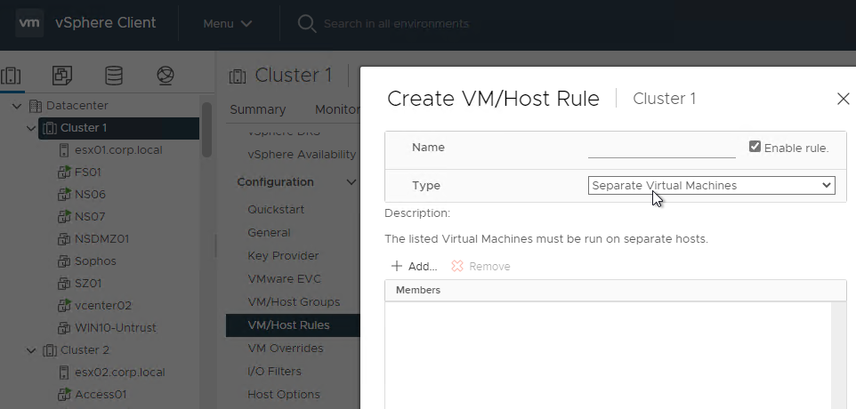
Task: Select esx02.corp.local label in tree
Action: 119,373
